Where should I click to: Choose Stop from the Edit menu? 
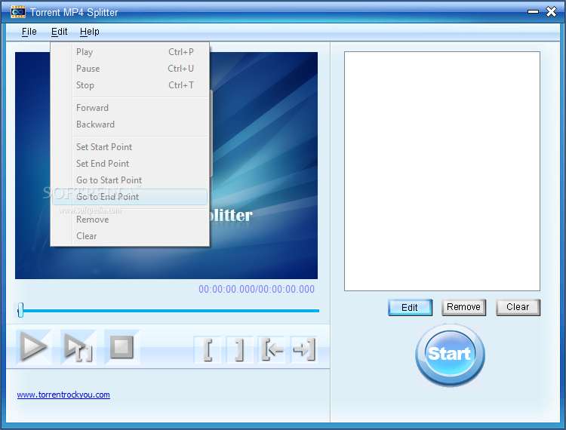click(x=130, y=85)
